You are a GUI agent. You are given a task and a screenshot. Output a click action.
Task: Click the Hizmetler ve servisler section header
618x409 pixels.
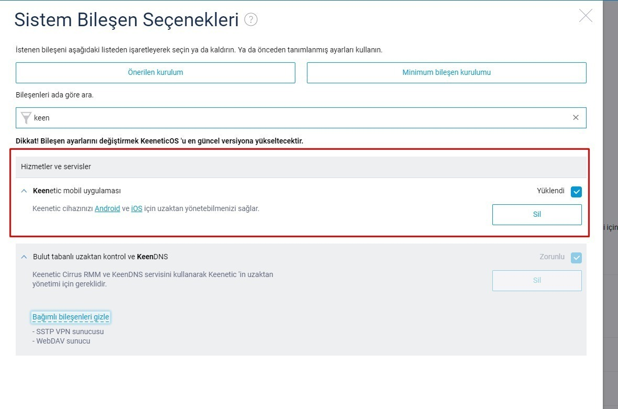[301, 167]
